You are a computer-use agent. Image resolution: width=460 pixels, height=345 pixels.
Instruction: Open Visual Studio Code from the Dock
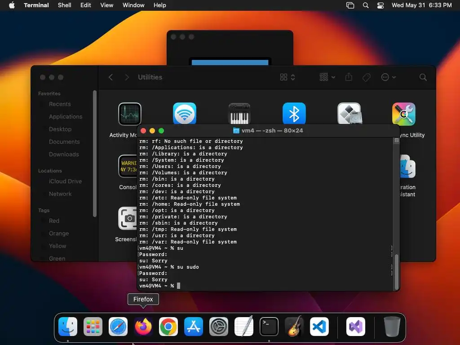[319, 327]
